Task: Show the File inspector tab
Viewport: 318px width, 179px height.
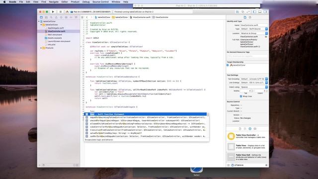Action: click(245, 17)
